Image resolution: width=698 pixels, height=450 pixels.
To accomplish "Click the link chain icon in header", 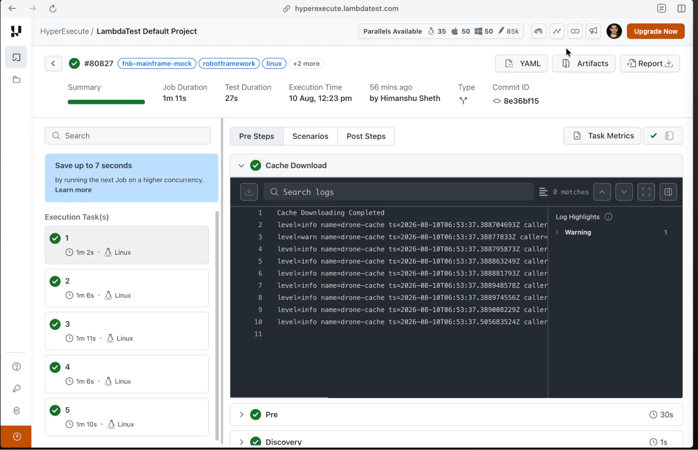I will click(x=575, y=31).
